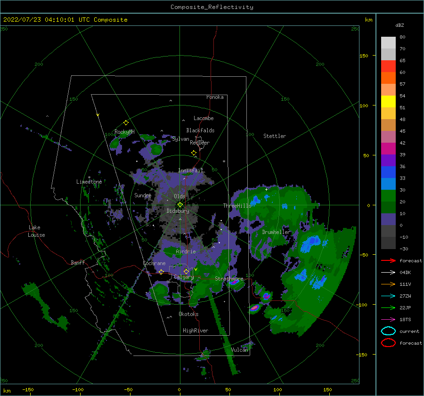Click the yellow diamond marker below RedDeer
The width and height of the screenshot is (424, 396).
pyautogui.click(x=194, y=153)
